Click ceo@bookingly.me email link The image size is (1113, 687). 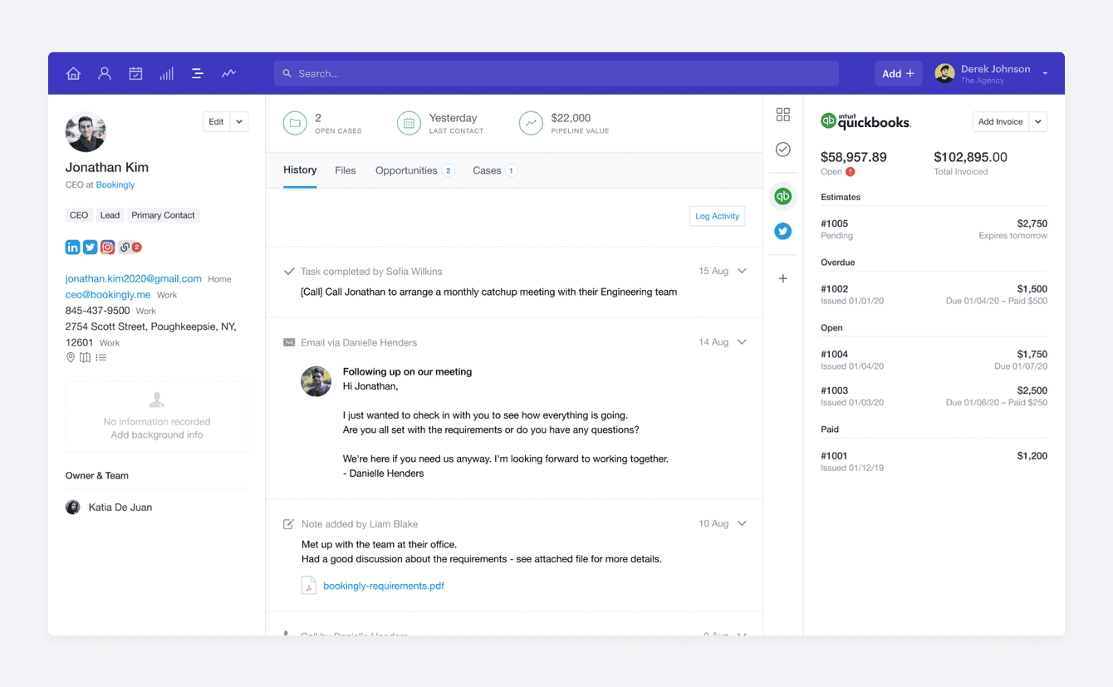108,294
